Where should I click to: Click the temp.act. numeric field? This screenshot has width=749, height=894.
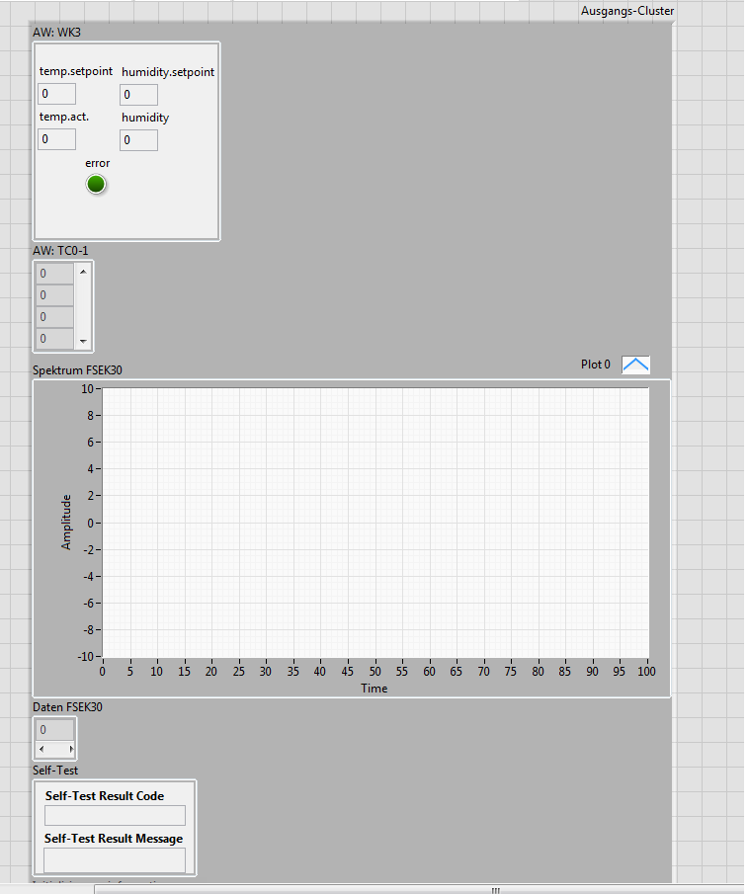pos(56,139)
